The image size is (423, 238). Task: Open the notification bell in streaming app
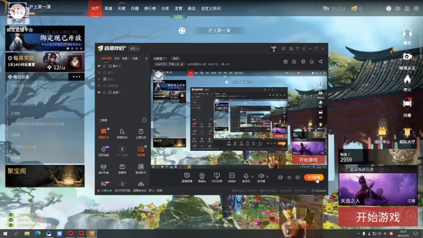coord(311,61)
